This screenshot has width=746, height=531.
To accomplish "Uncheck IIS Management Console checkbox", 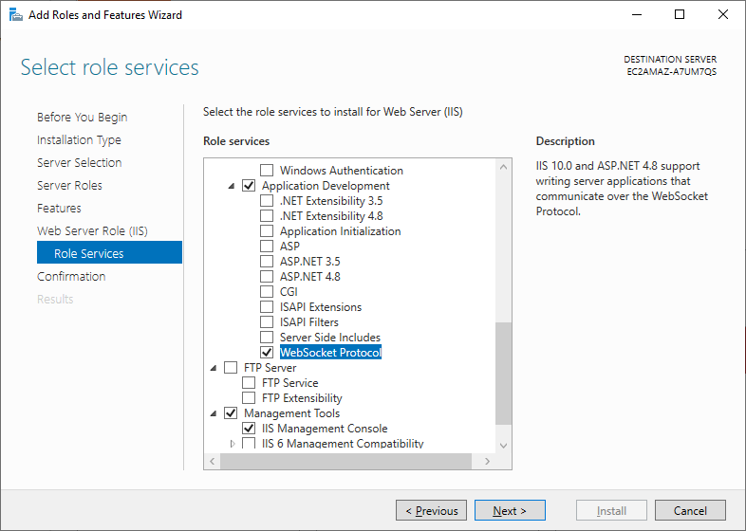I will (x=250, y=429).
